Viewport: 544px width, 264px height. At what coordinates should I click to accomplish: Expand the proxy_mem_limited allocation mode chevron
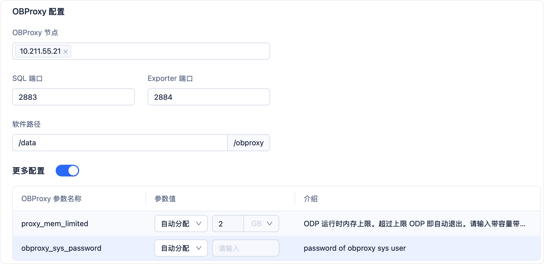pos(199,224)
